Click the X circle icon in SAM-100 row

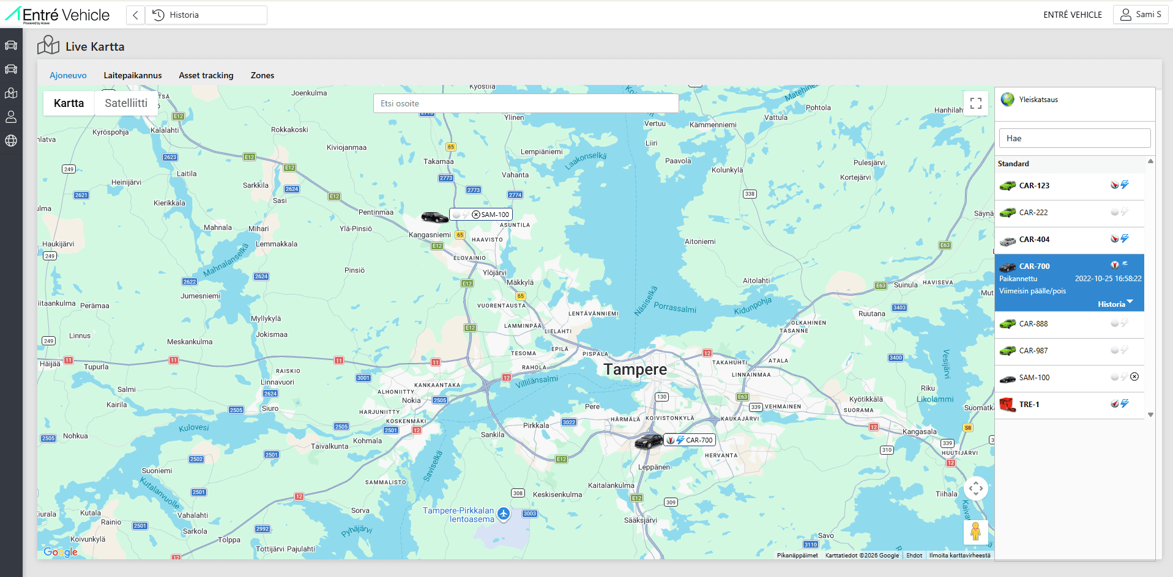(1134, 377)
